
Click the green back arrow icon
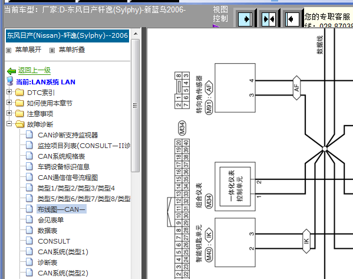[x=11, y=71]
